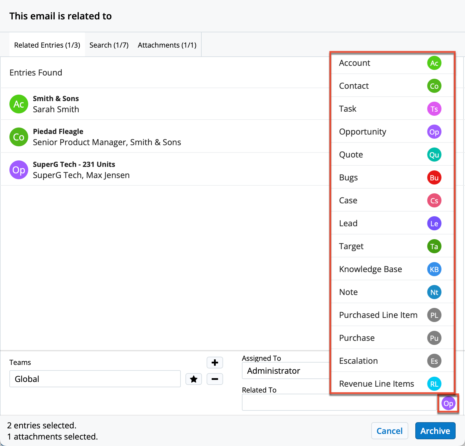Click the Co icon next to Piedad Fleagle
The image size is (465, 446).
click(19, 137)
